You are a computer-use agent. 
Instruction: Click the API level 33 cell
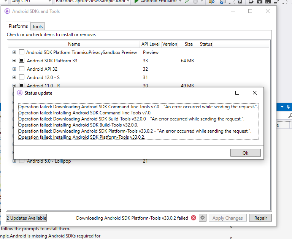tap(145, 61)
